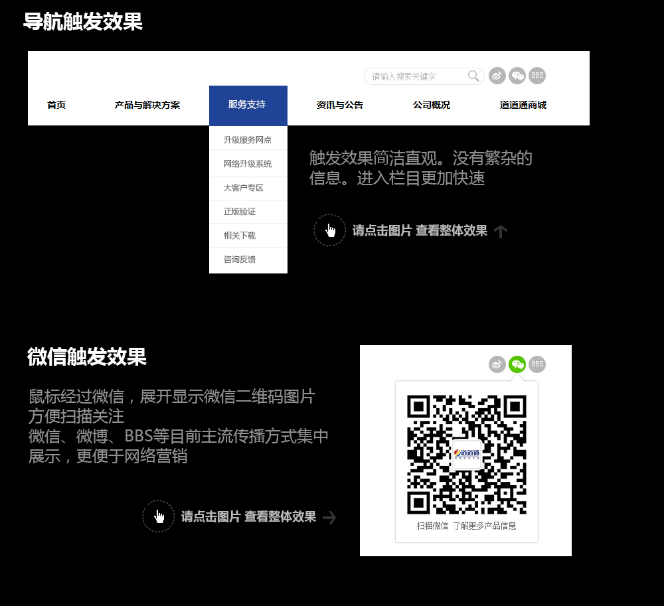Click the green WeChat icon above QR code

pyautogui.click(x=517, y=364)
